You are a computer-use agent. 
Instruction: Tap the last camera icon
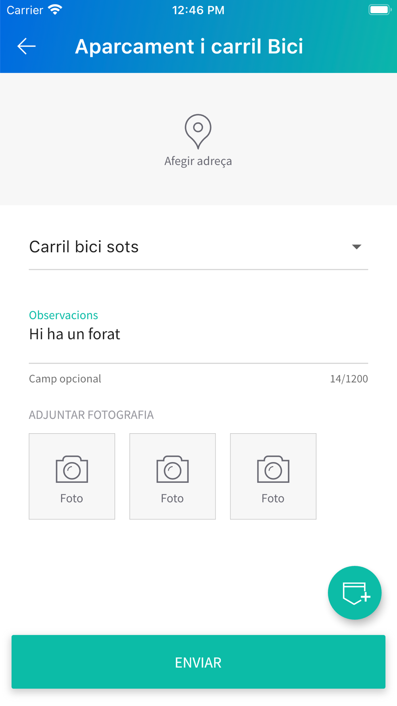coord(273,469)
